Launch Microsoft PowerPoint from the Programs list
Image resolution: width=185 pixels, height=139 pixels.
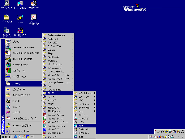click(x=58, y=122)
